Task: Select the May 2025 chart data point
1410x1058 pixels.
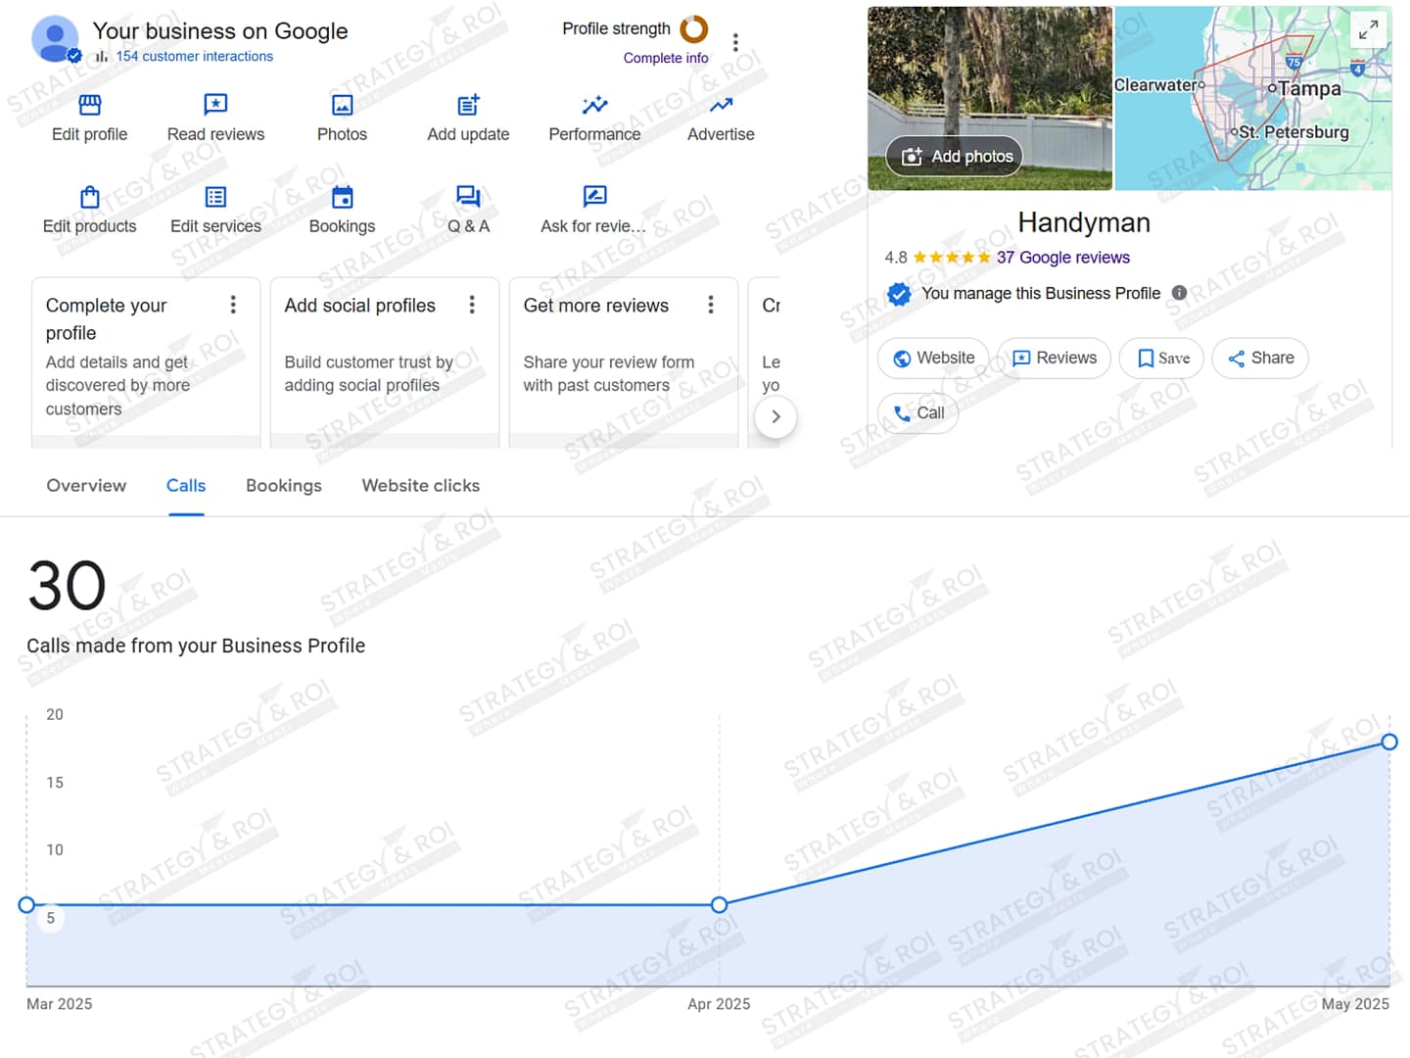Action: tap(1388, 742)
